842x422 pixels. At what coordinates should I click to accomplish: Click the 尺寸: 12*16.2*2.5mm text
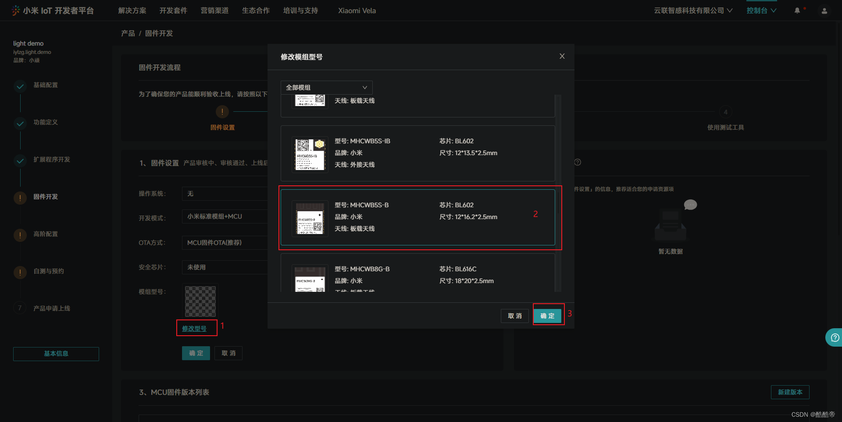tap(468, 217)
